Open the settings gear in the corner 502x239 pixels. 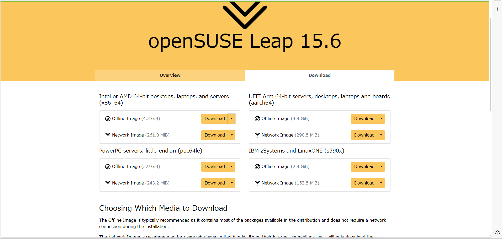[498, 232]
